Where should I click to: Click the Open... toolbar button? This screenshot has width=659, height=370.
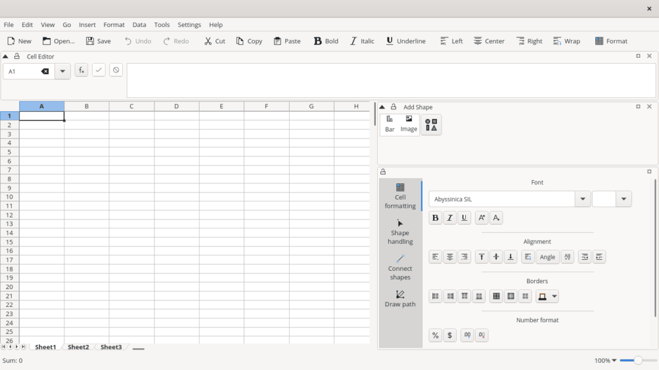pos(59,41)
